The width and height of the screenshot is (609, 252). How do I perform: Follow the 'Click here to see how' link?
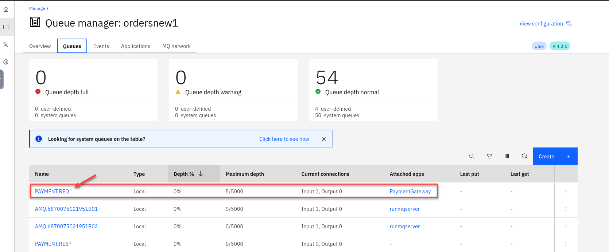click(284, 139)
